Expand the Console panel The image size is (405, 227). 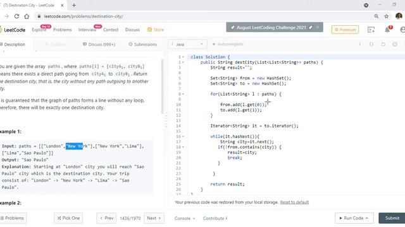pos(185,219)
